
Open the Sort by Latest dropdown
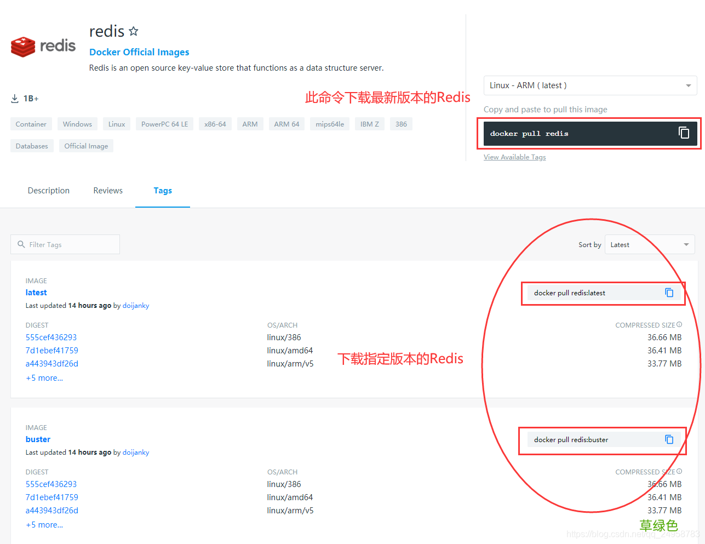650,244
